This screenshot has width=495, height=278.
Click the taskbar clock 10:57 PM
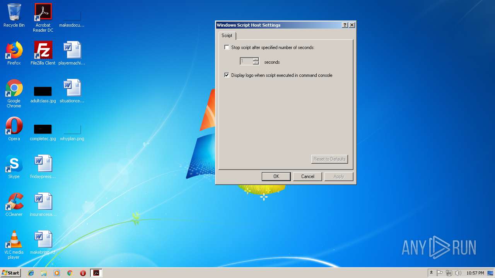click(475, 273)
